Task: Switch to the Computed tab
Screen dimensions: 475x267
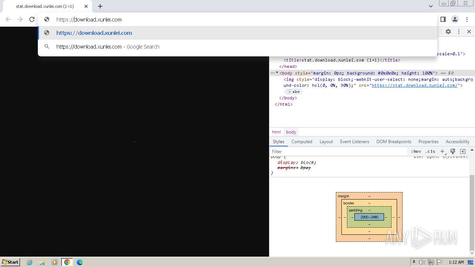Action: (x=302, y=142)
